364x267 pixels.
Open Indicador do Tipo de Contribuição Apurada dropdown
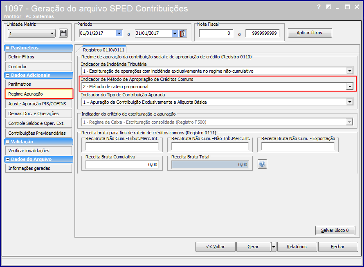click(350, 102)
